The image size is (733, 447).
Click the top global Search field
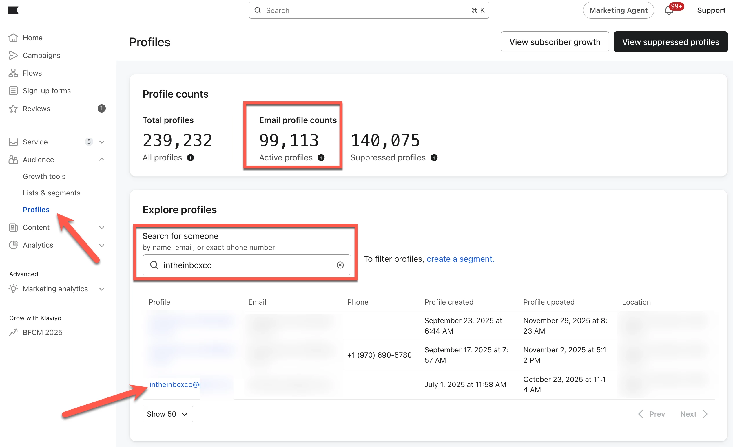(369, 10)
